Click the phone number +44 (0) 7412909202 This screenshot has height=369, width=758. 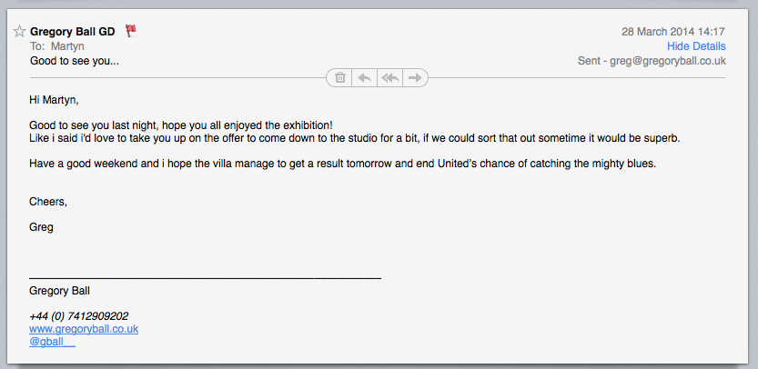78,316
